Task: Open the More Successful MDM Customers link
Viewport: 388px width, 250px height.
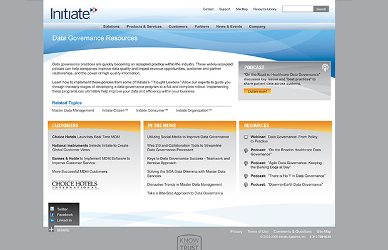Action: point(79,171)
